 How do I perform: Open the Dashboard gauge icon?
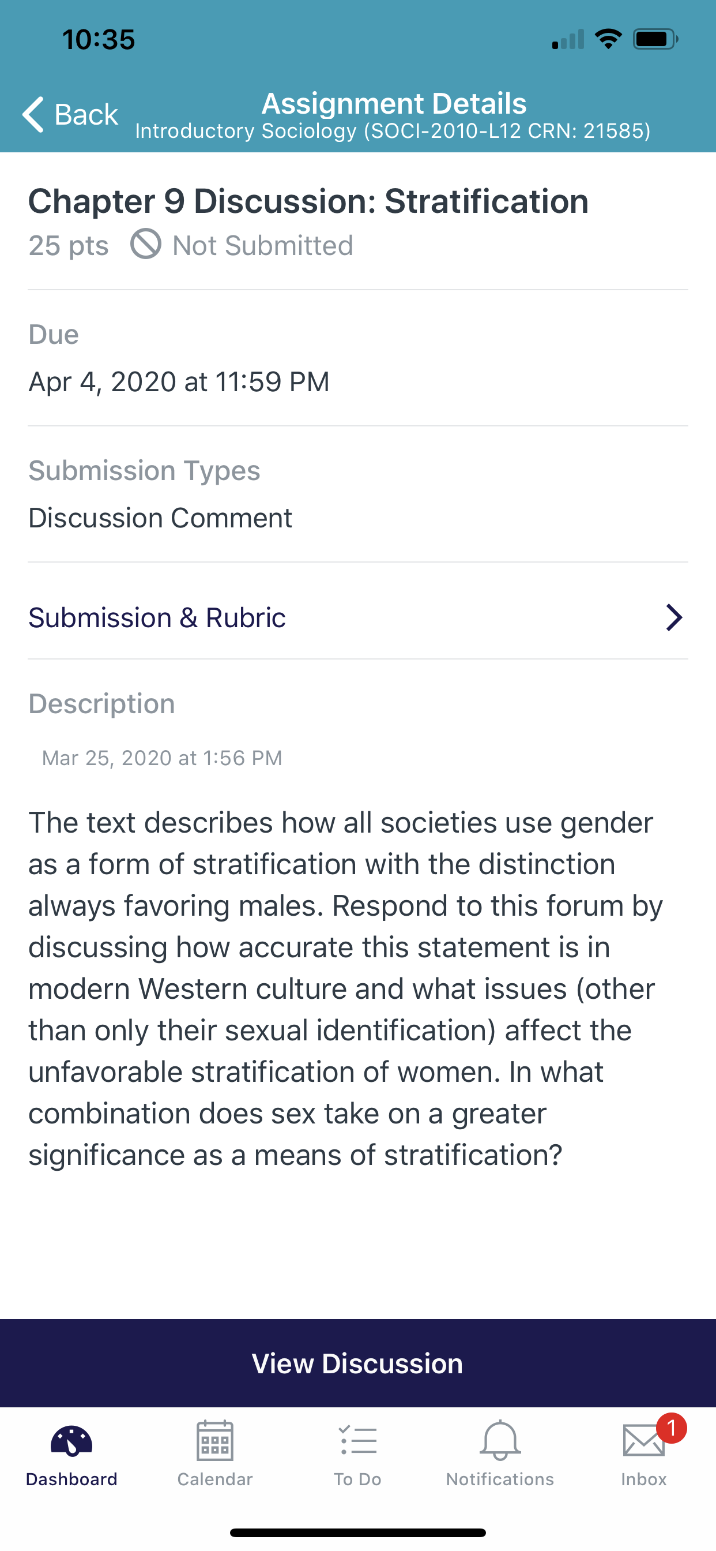click(71, 1441)
